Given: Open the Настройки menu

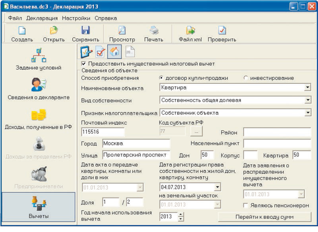Looking at the screenshot, I should pyautogui.click(x=76, y=18).
